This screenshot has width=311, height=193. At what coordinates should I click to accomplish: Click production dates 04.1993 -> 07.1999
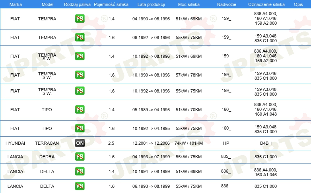[151, 157]
